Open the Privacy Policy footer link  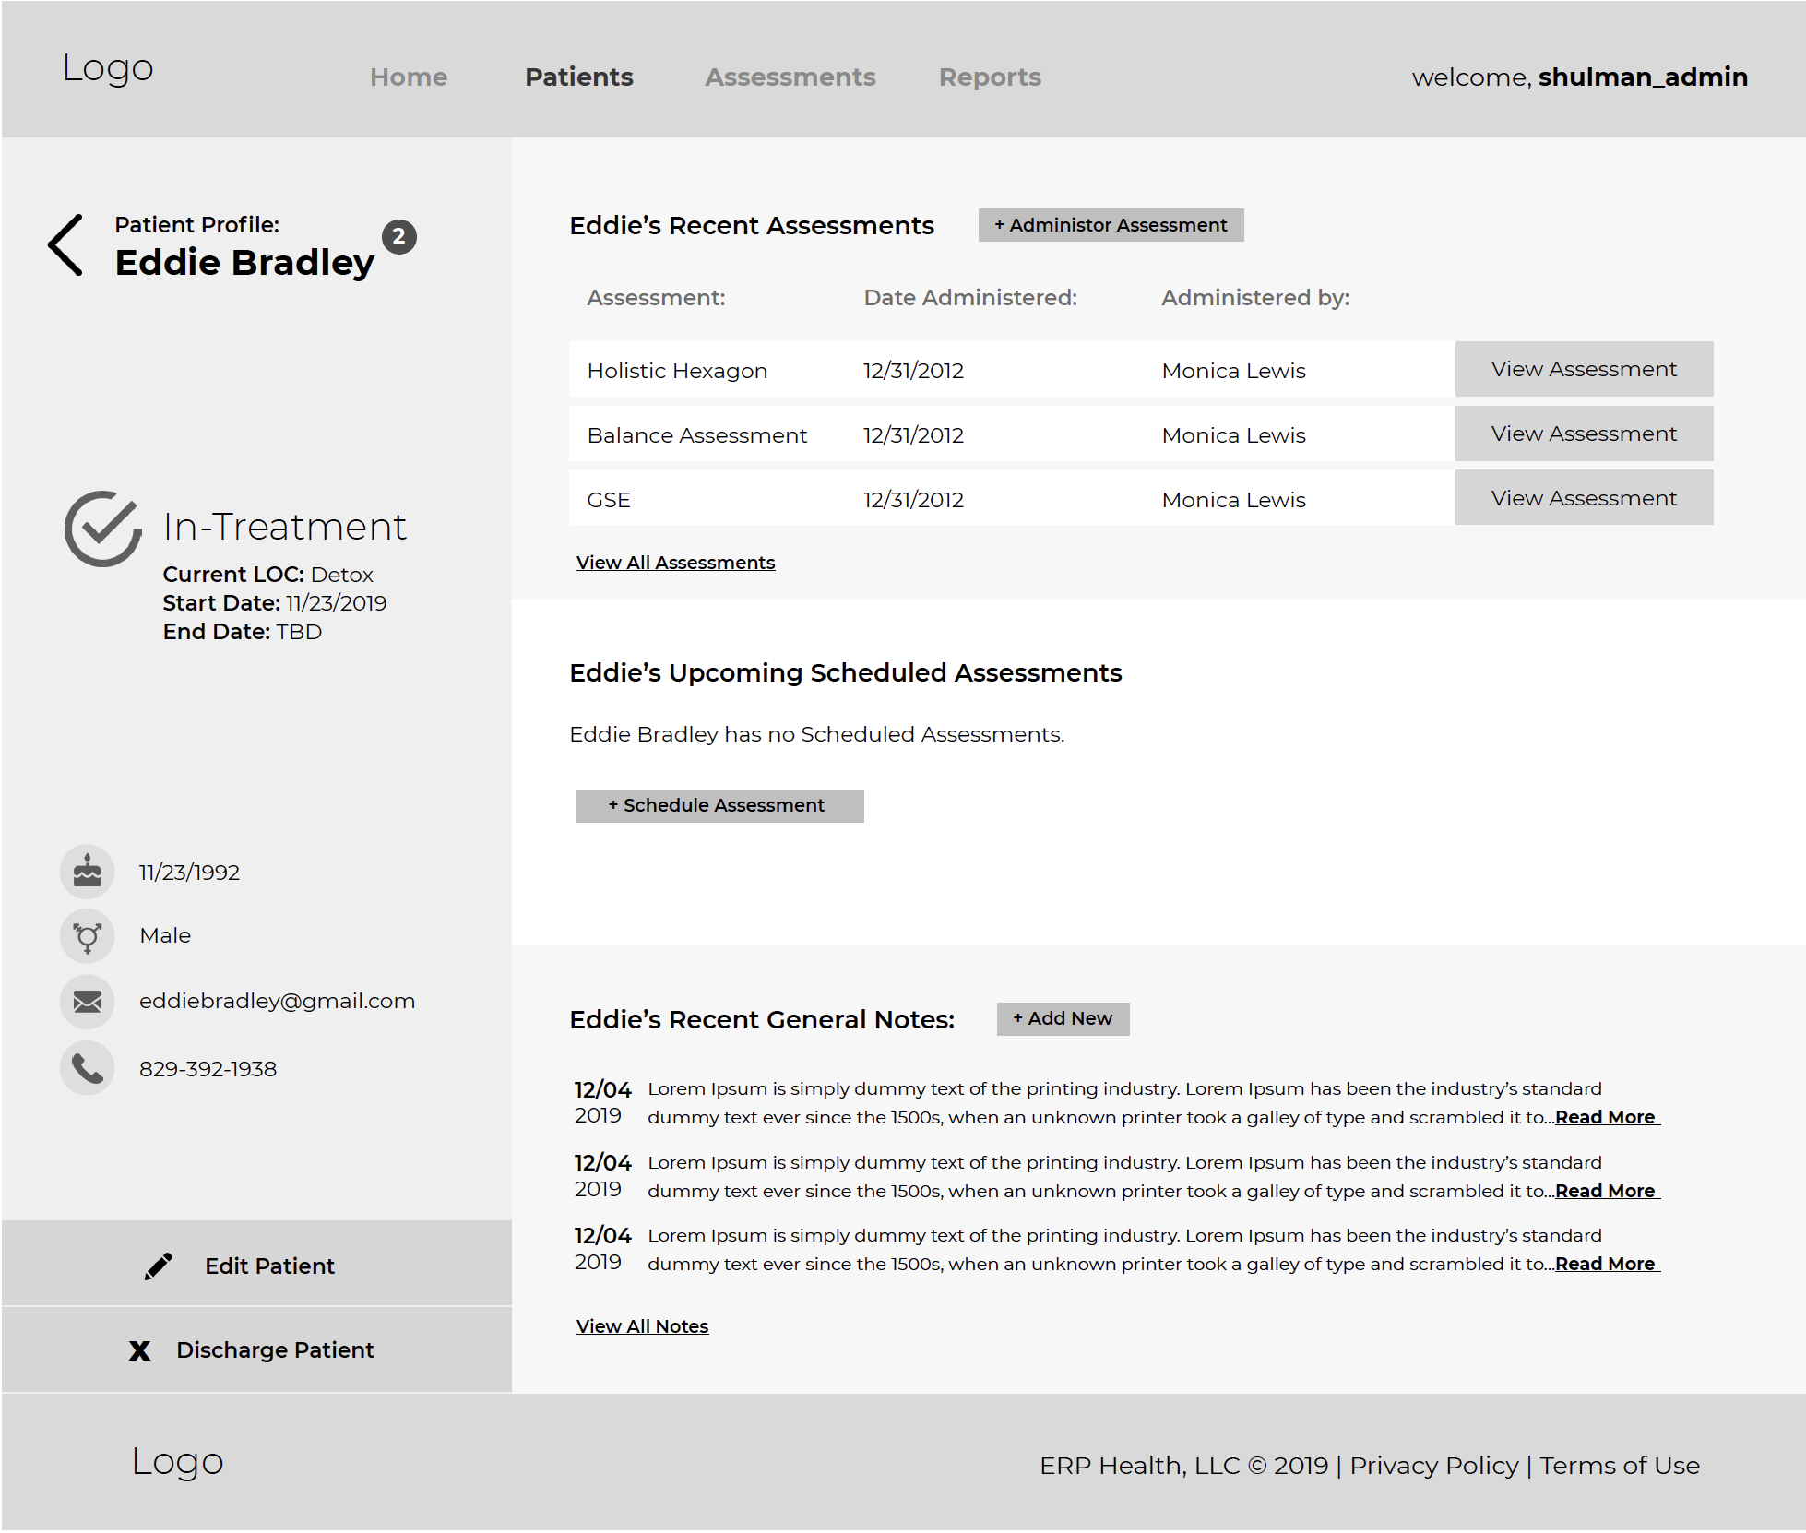[x=1433, y=1466]
